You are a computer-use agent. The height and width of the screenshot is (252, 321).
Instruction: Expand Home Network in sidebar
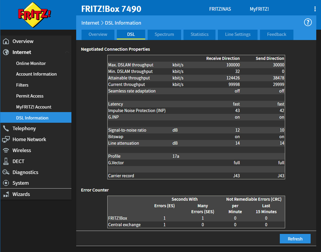click(29, 139)
